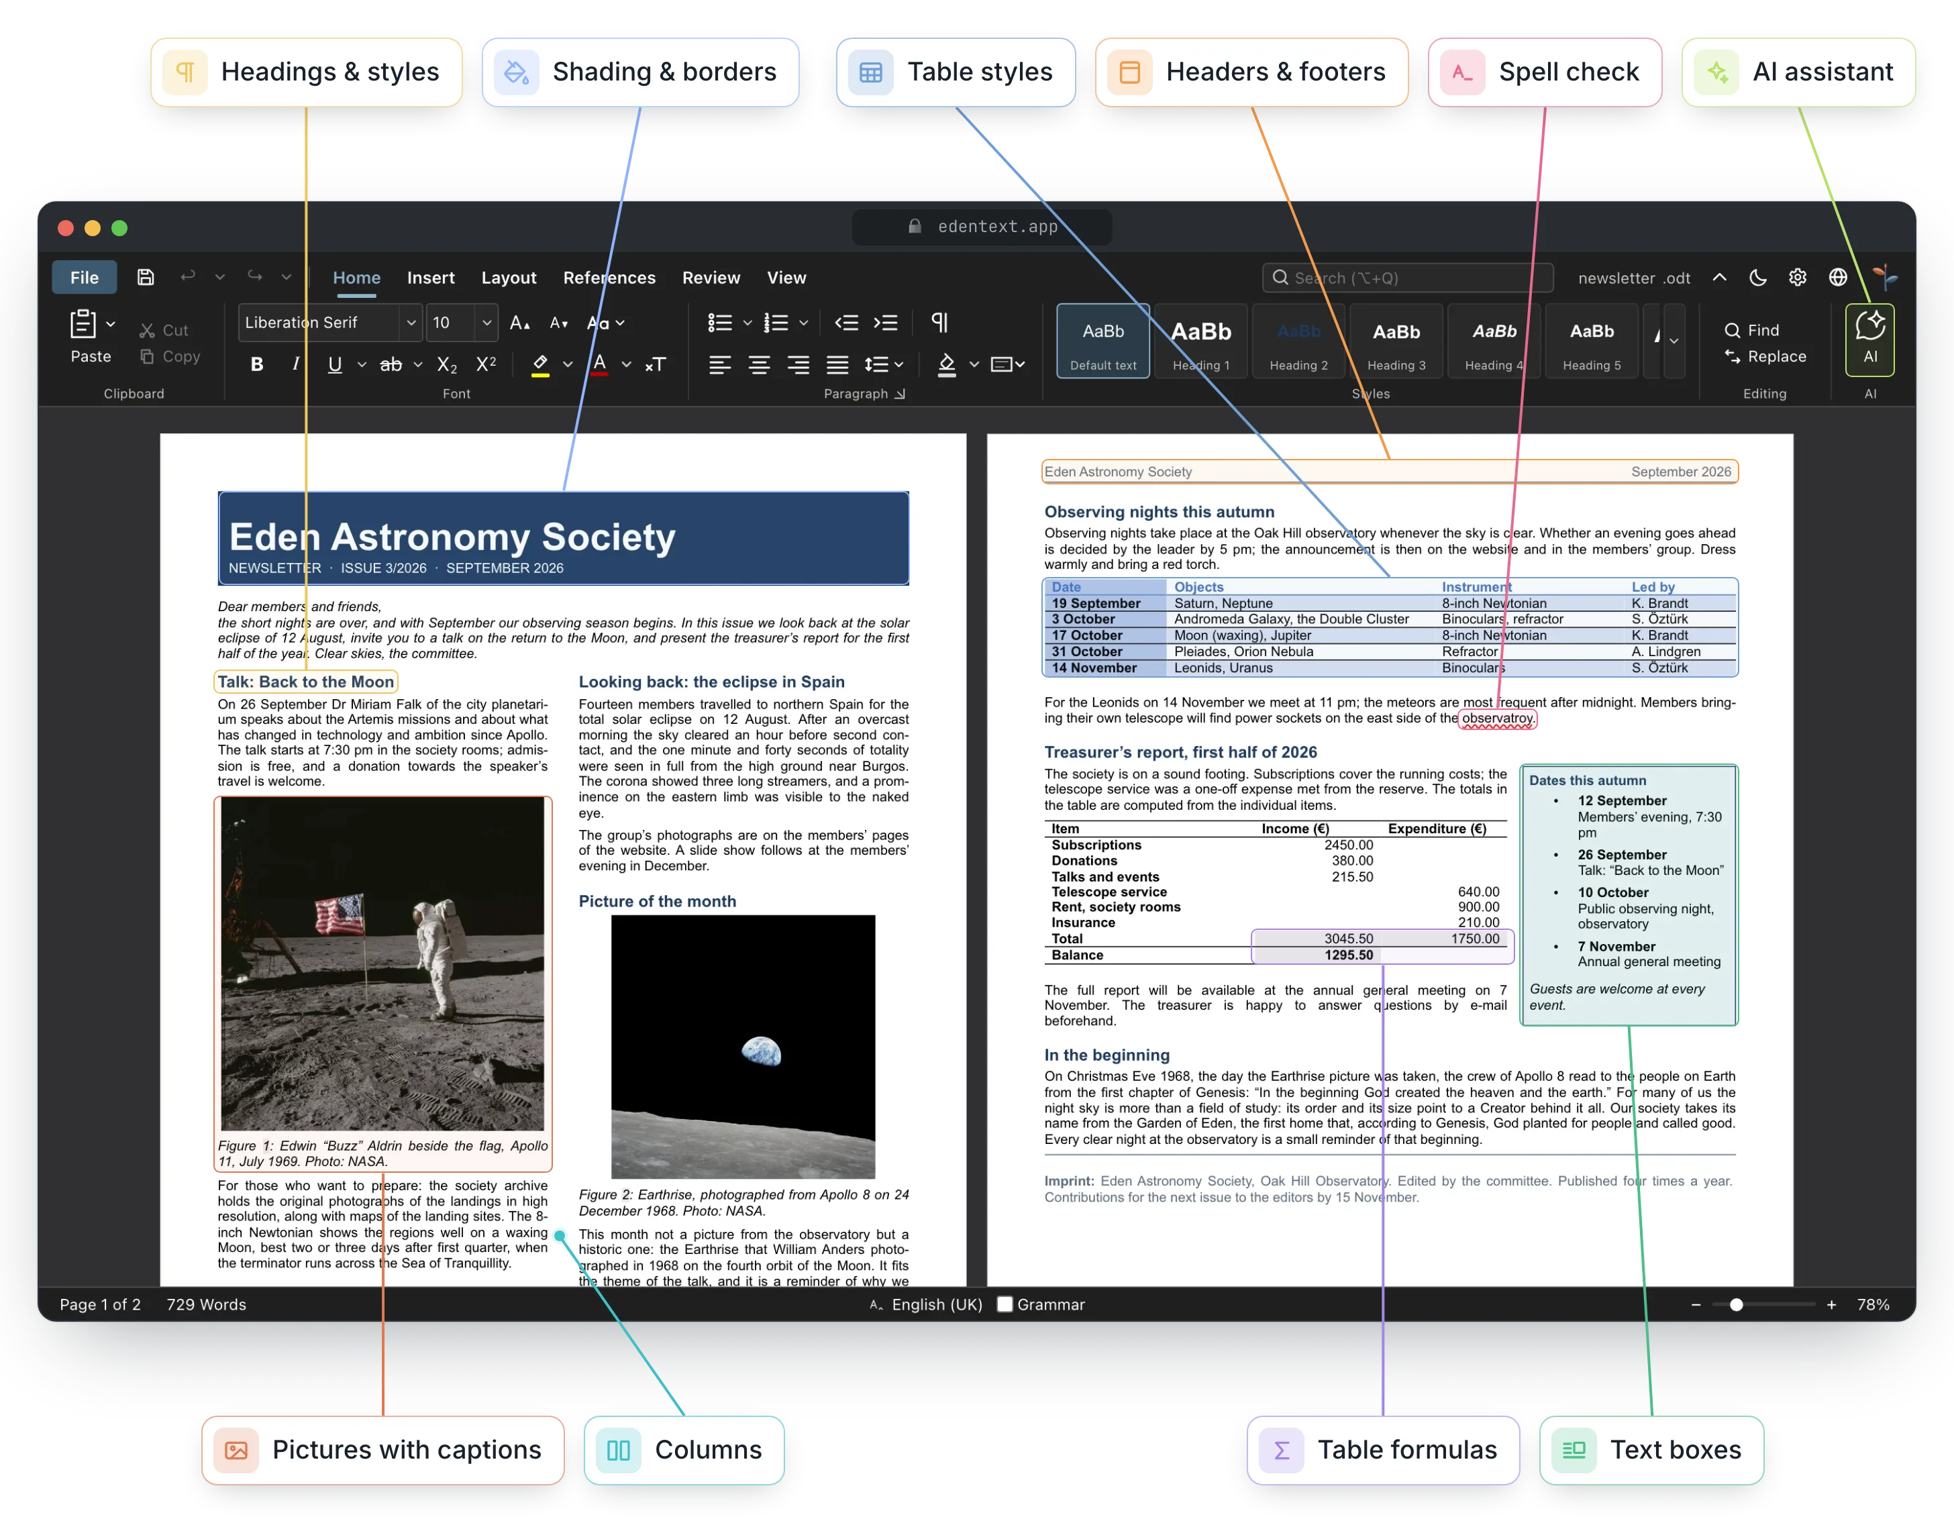Viewport: 1954px width, 1523px height.
Task: Open the File menu
Action: (84, 277)
